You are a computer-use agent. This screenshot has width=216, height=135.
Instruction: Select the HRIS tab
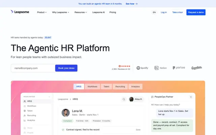[79, 86]
